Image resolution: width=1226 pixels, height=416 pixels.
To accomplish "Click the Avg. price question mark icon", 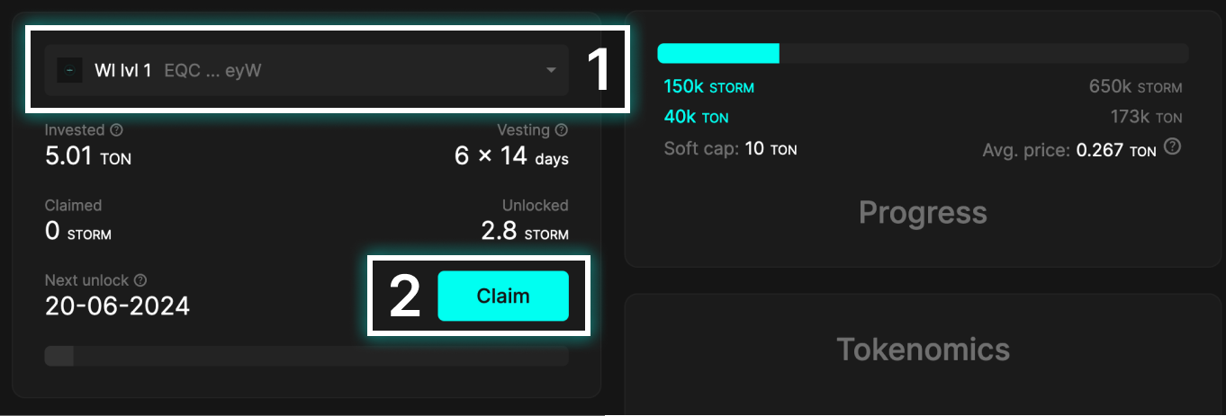I will (1172, 147).
